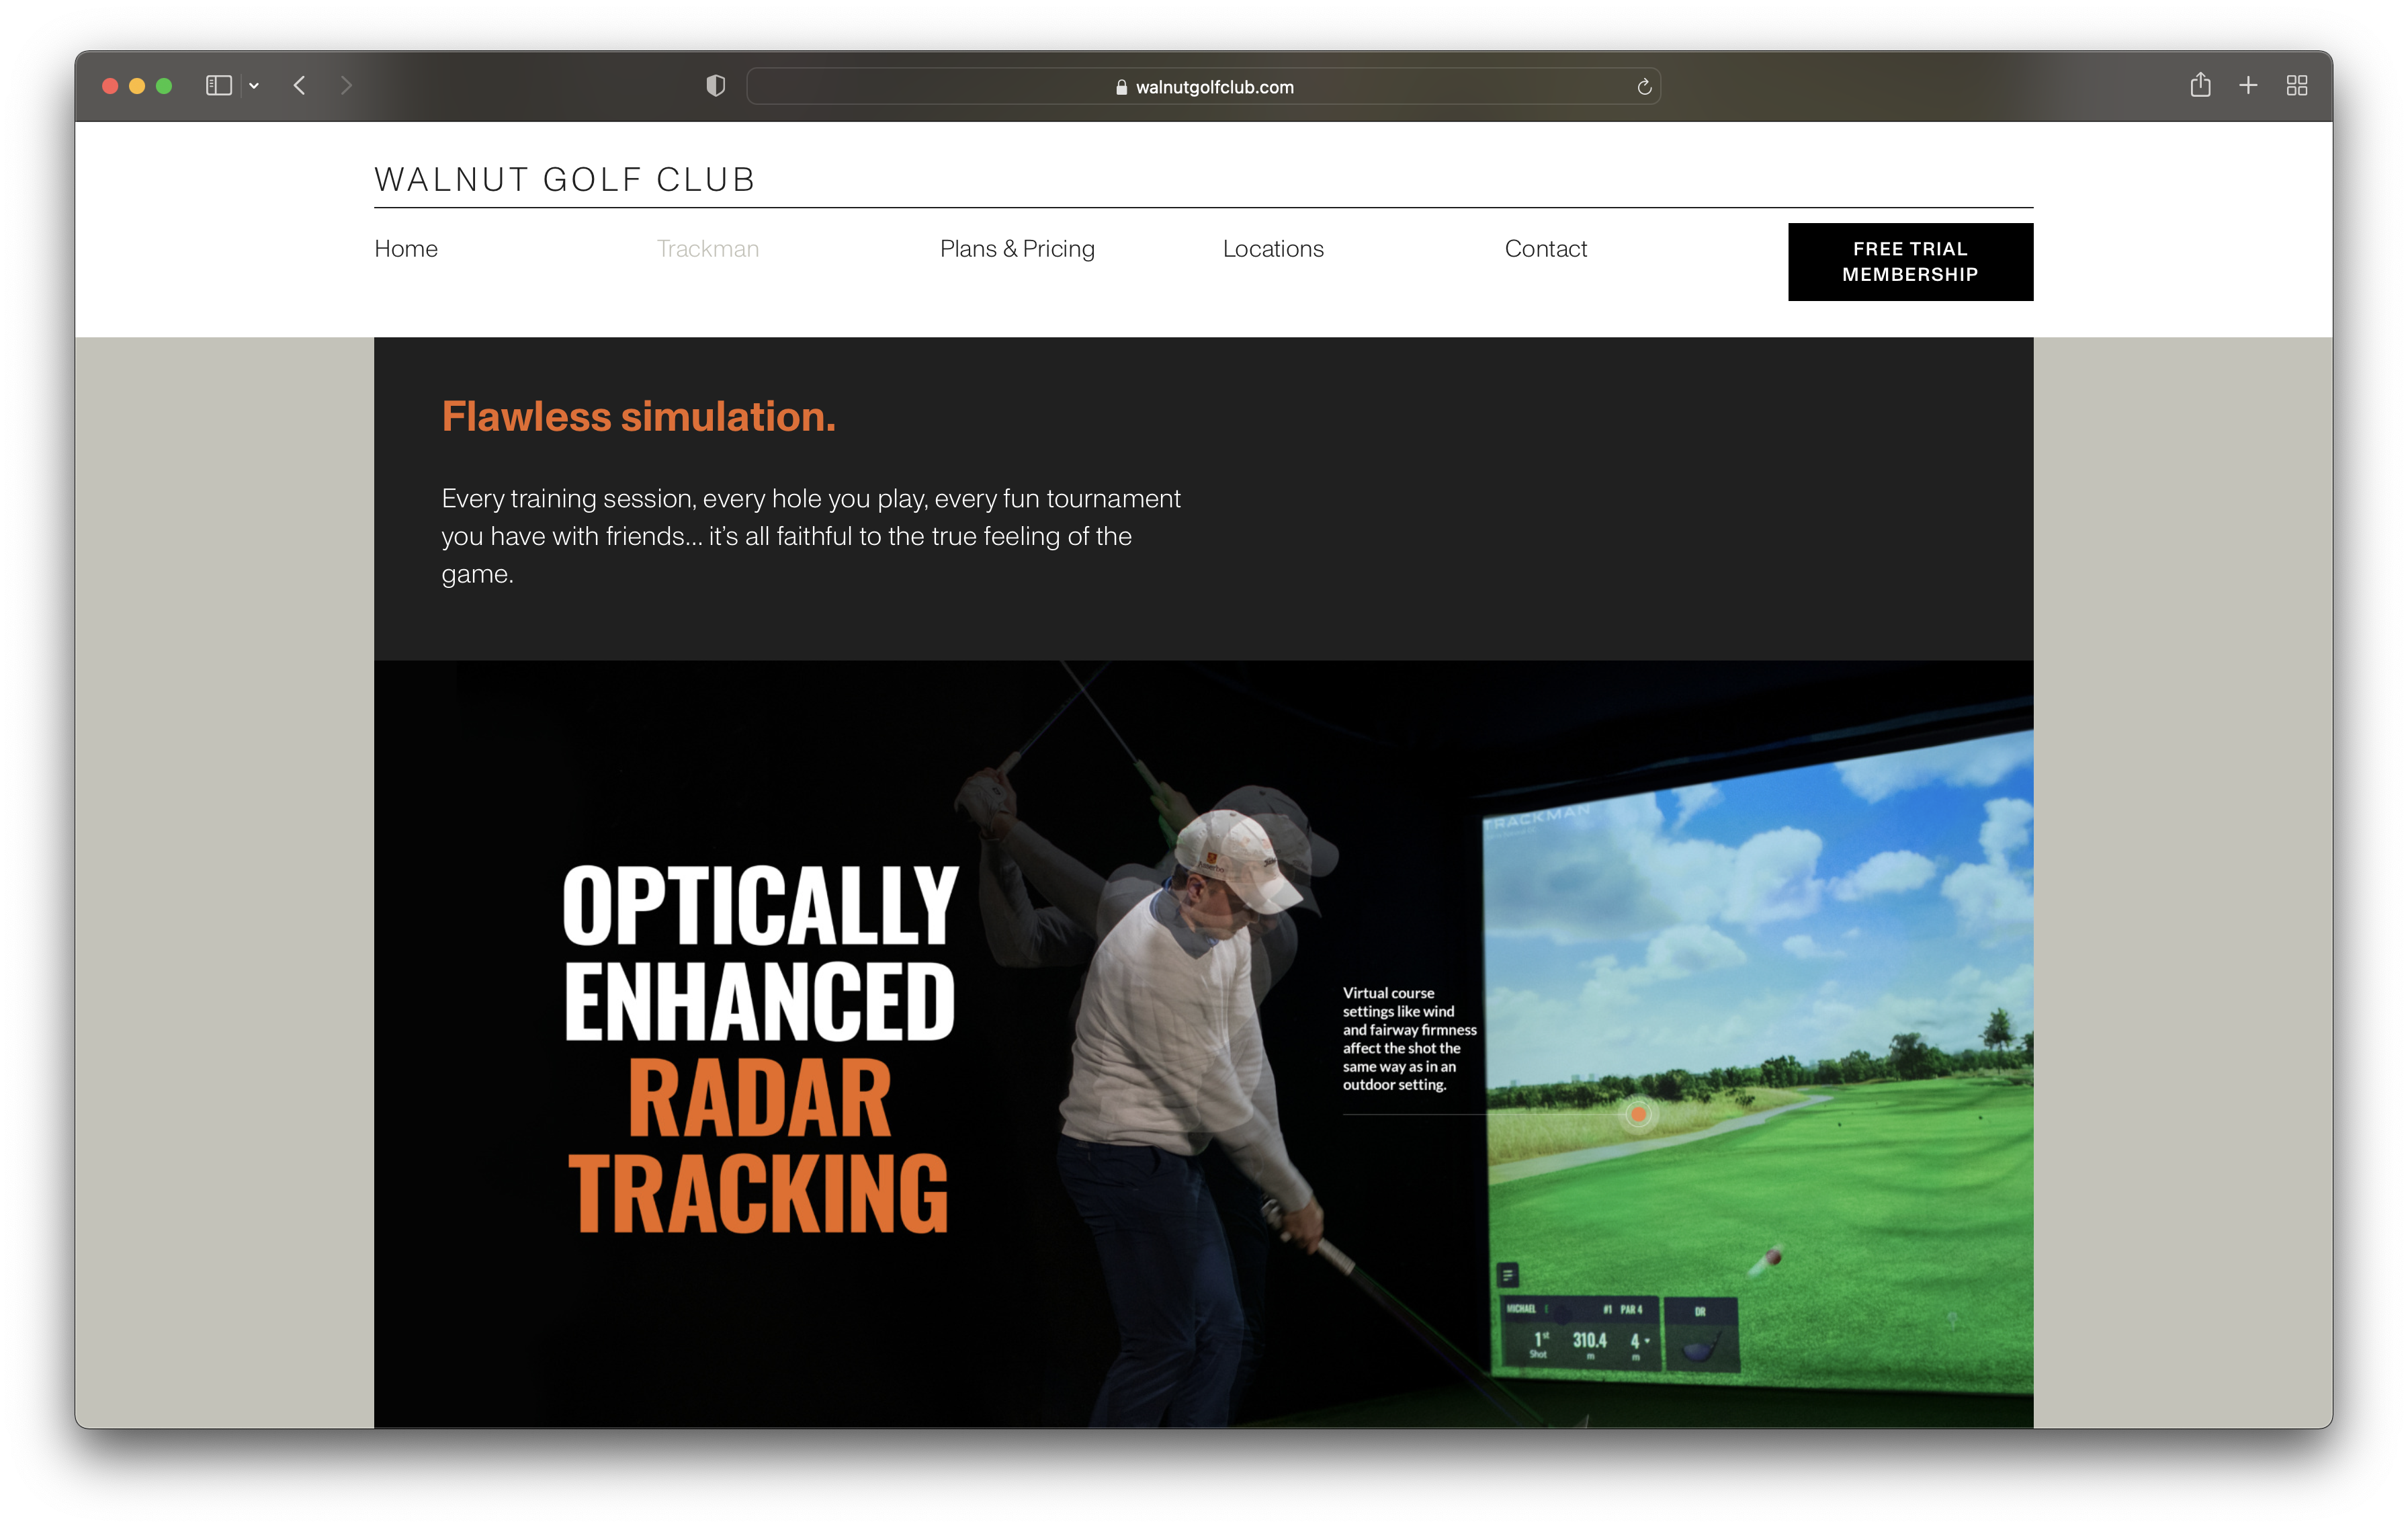Open the Home menu item

[405, 249]
